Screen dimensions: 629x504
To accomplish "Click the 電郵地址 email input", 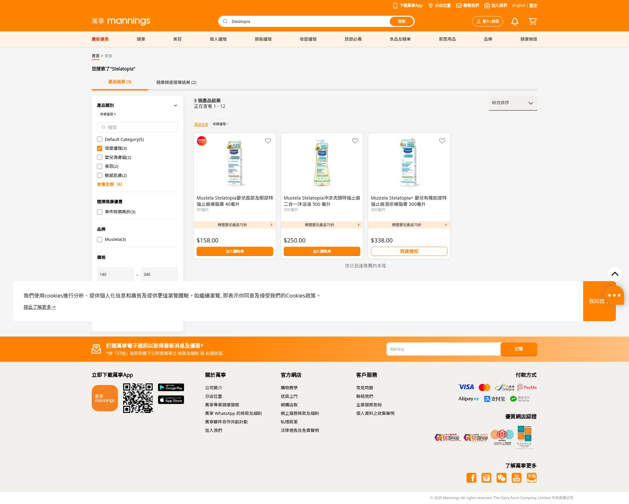I will [x=444, y=349].
